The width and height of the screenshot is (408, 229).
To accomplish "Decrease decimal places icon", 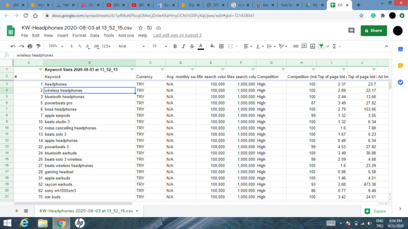I will tap(88, 46).
